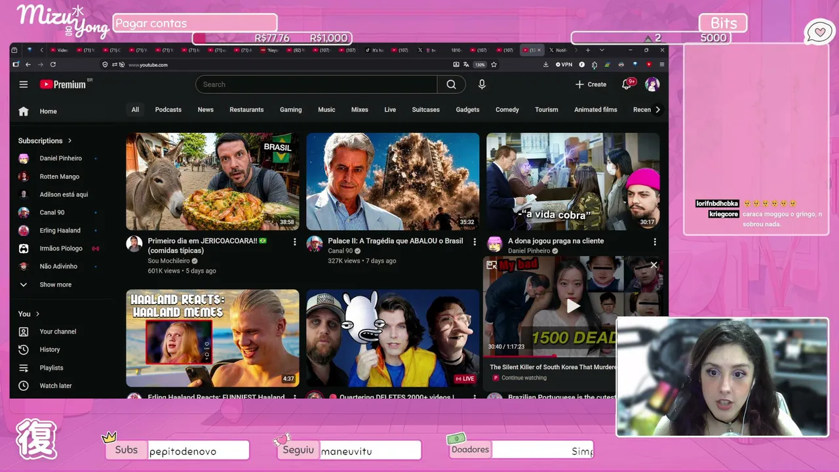Click the search magnifier button
Viewport: 839px width, 472px height.
click(451, 85)
